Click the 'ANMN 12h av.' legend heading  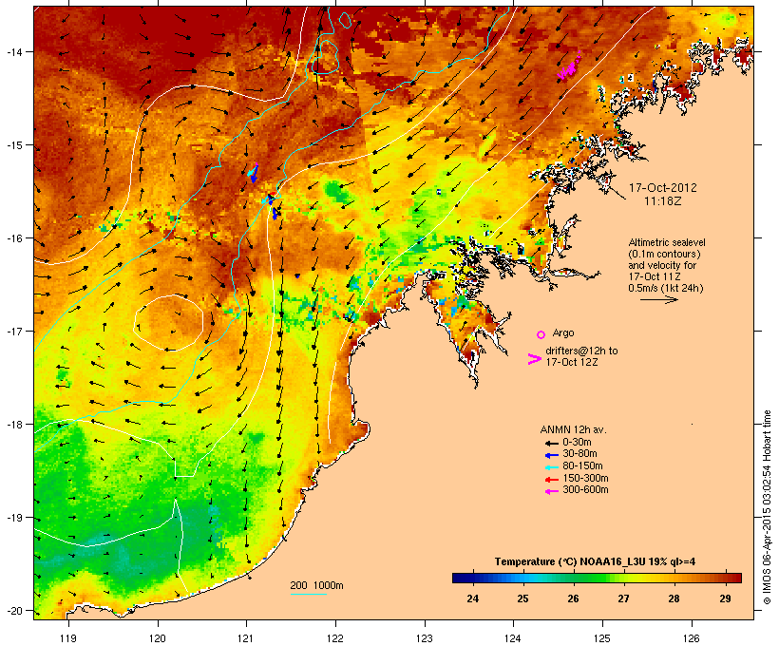(573, 429)
